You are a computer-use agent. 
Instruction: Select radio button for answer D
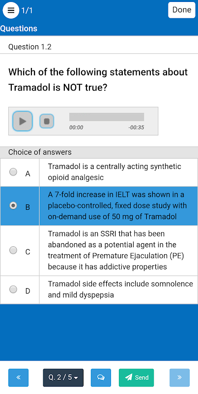(13, 290)
